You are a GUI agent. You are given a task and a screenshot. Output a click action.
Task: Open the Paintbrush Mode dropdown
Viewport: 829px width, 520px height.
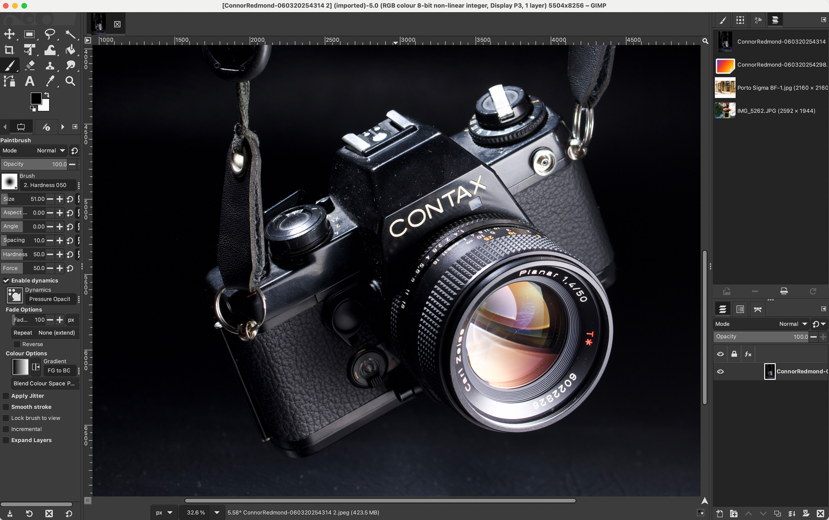(x=34, y=151)
